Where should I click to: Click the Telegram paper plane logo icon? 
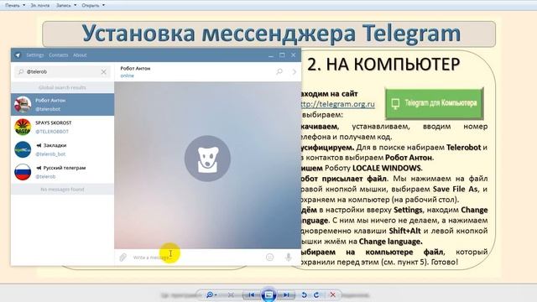(18, 55)
